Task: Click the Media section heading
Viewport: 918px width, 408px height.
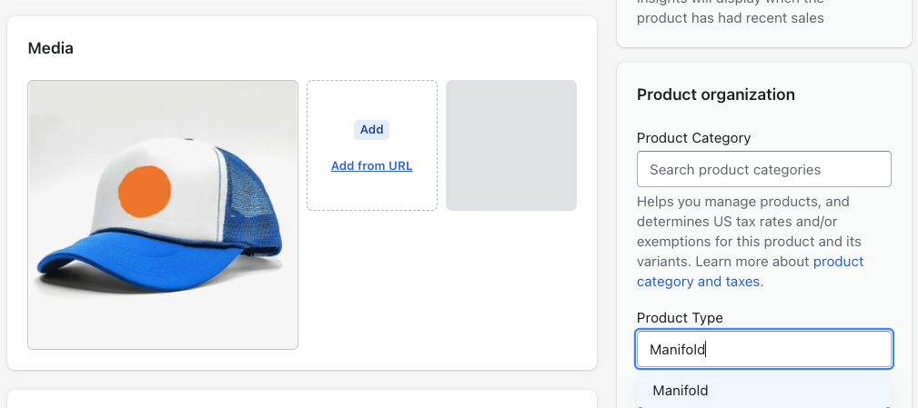Action: (x=51, y=48)
